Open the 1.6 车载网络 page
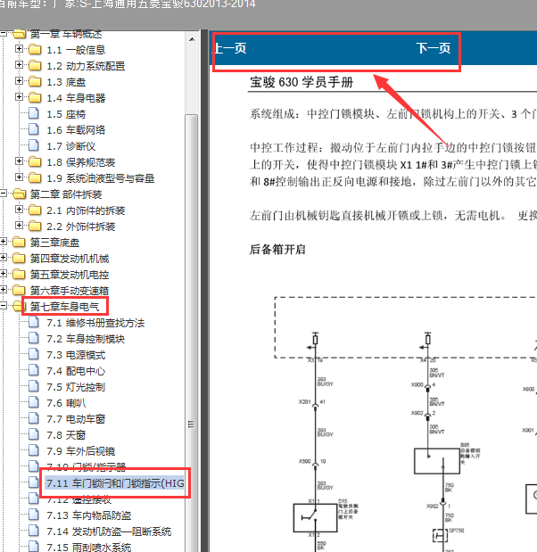 pyautogui.click(x=76, y=130)
